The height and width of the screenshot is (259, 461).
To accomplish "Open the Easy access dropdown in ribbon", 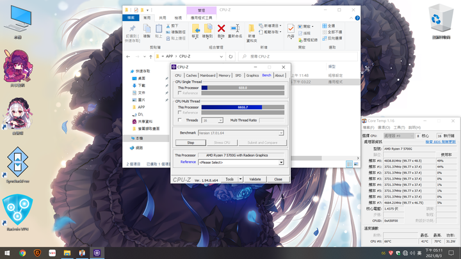I will [270, 32].
